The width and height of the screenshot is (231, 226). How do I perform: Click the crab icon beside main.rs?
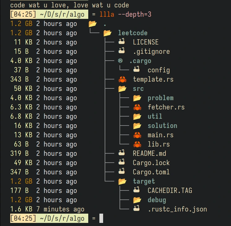[x=137, y=135]
